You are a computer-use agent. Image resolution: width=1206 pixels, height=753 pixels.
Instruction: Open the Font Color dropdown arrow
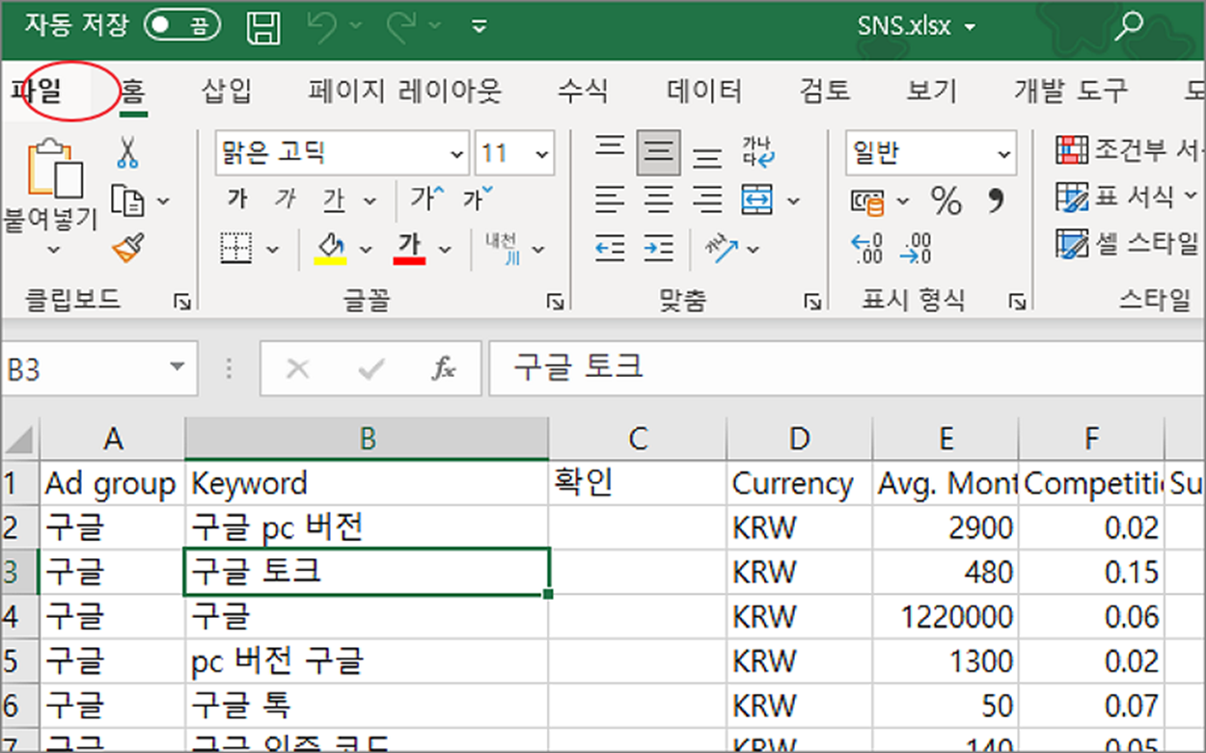[x=445, y=250]
